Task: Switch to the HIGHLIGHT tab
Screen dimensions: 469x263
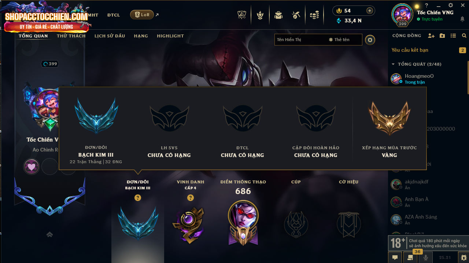Action: pyautogui.click(x=170, y=36)
